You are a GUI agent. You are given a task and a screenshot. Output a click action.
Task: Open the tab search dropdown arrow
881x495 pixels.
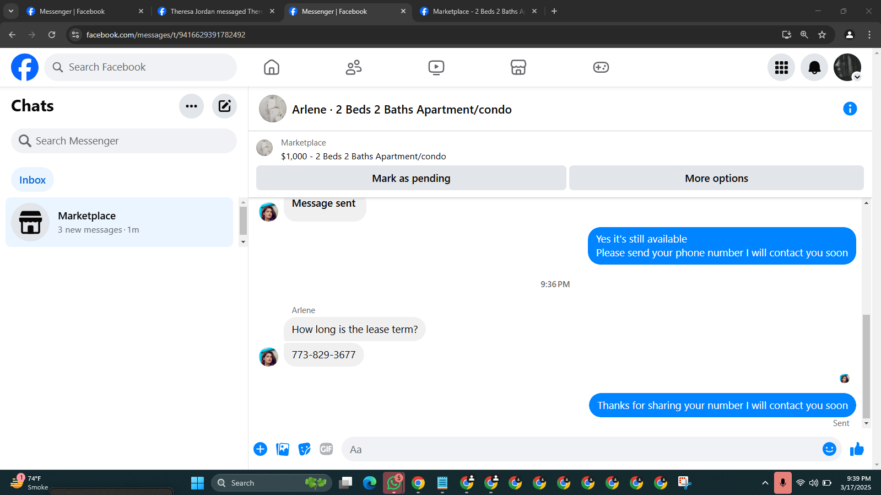pyautogui.click(x=10, y=11)
